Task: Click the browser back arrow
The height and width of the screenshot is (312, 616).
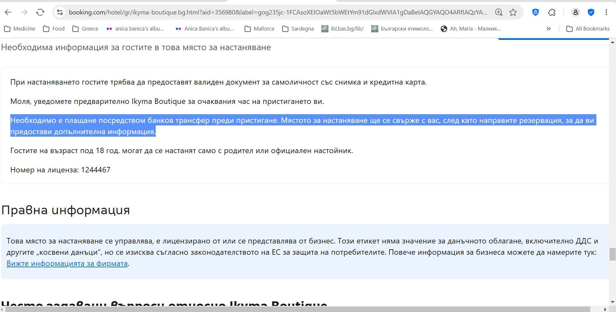Action: (x=8, y=12)
